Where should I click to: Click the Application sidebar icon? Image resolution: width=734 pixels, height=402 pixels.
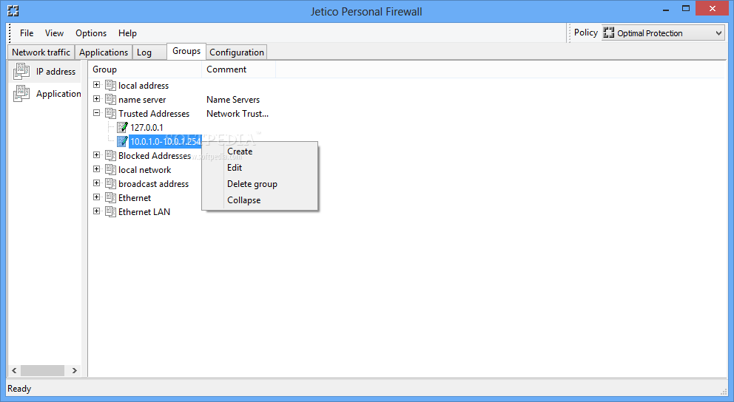pyautogui.click(x=21, y=94)
